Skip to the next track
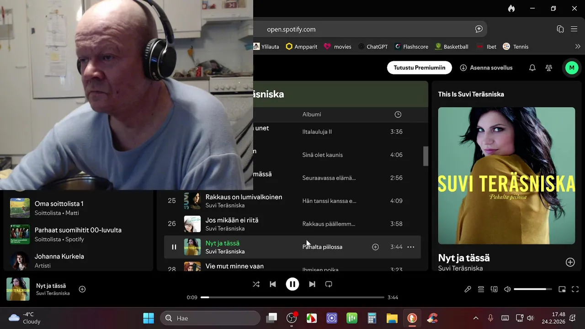Viewport: 585px width, 329px height. coord(312,284)
